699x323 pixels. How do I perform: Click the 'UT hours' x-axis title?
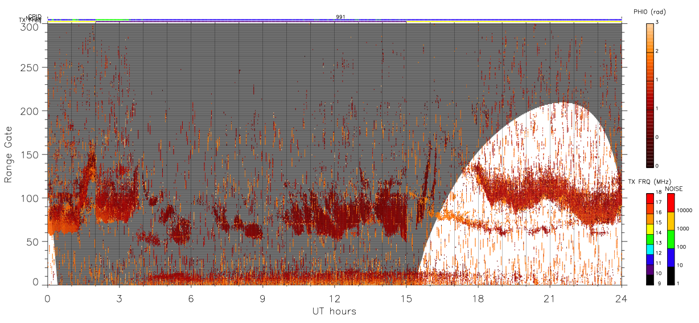334,312
